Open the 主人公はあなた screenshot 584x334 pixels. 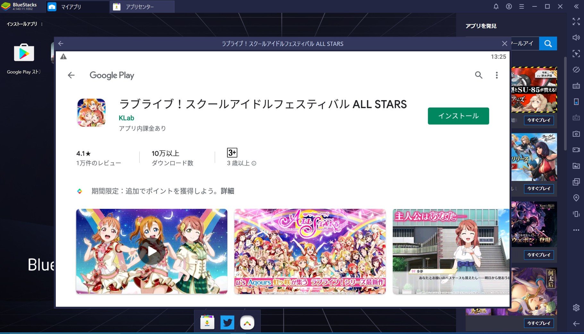coord(451,251)
